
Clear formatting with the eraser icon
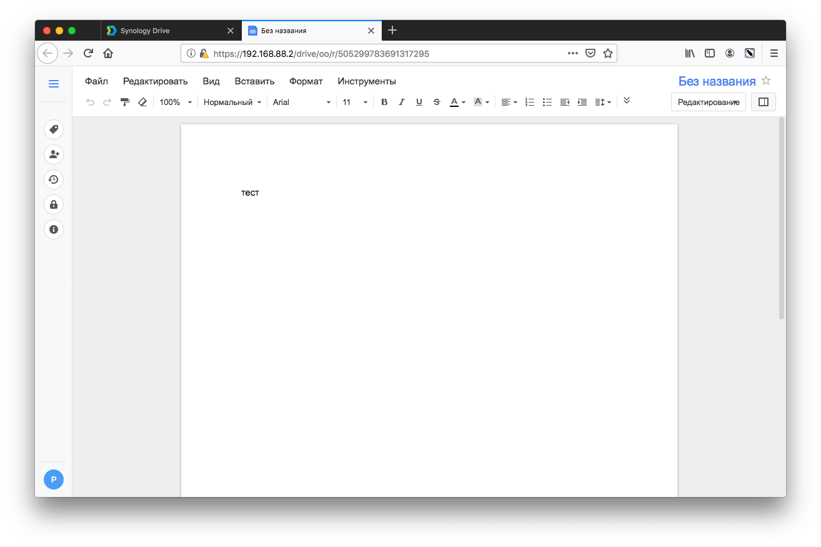142,102
